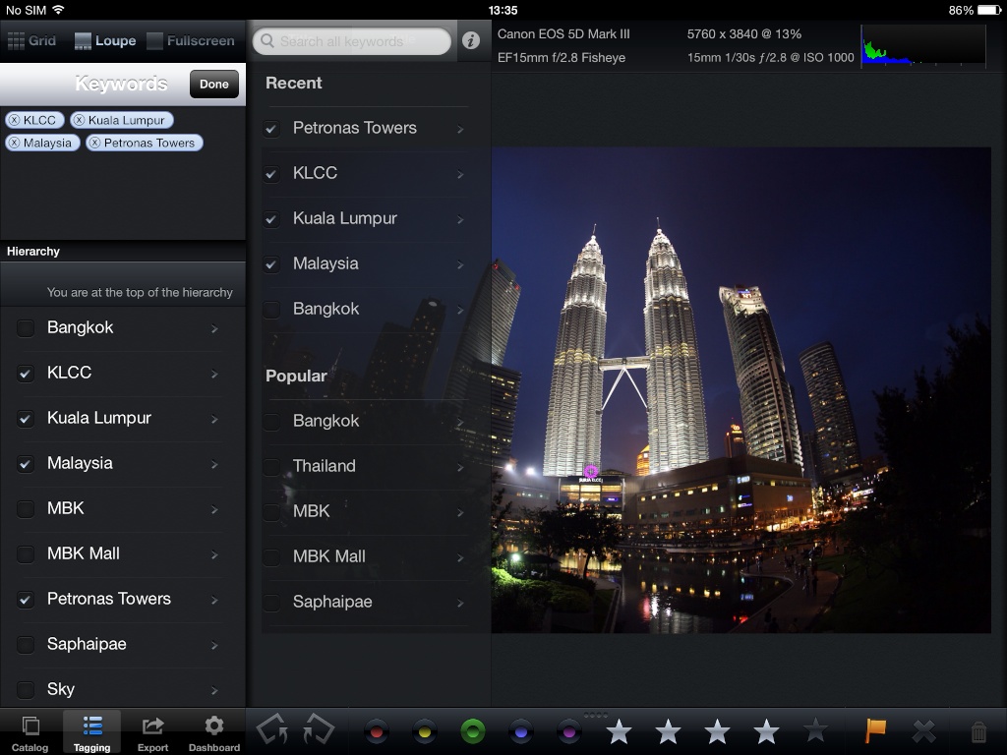Set a five star rating
The image size is (1007, 755).
point(815,731)
